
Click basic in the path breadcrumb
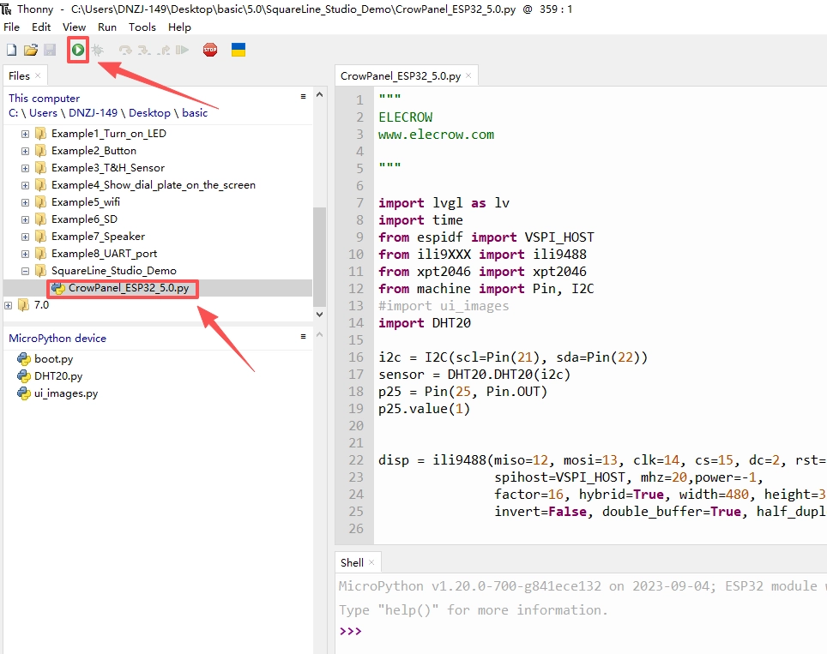tap(195, 113)
